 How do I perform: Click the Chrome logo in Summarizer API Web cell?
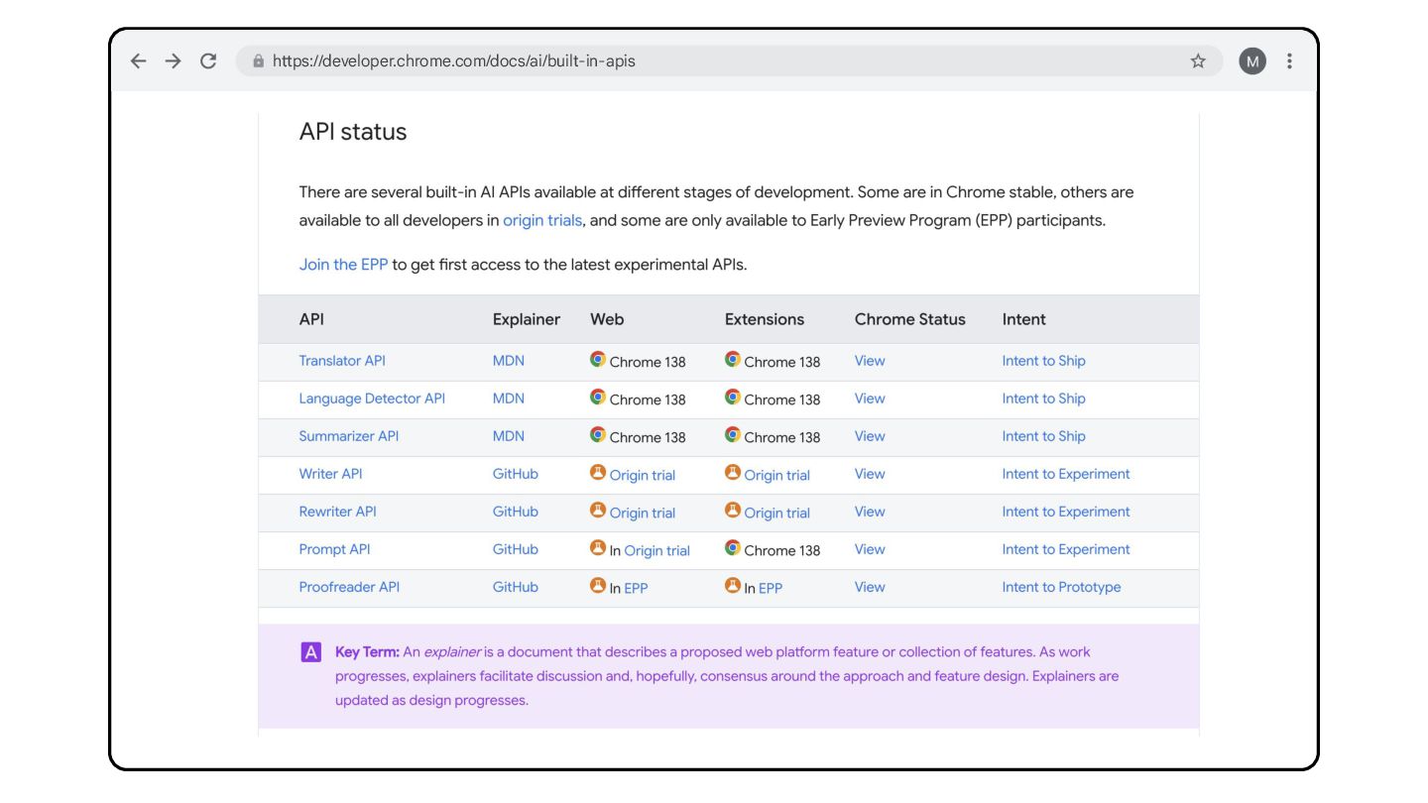(598, 435)
